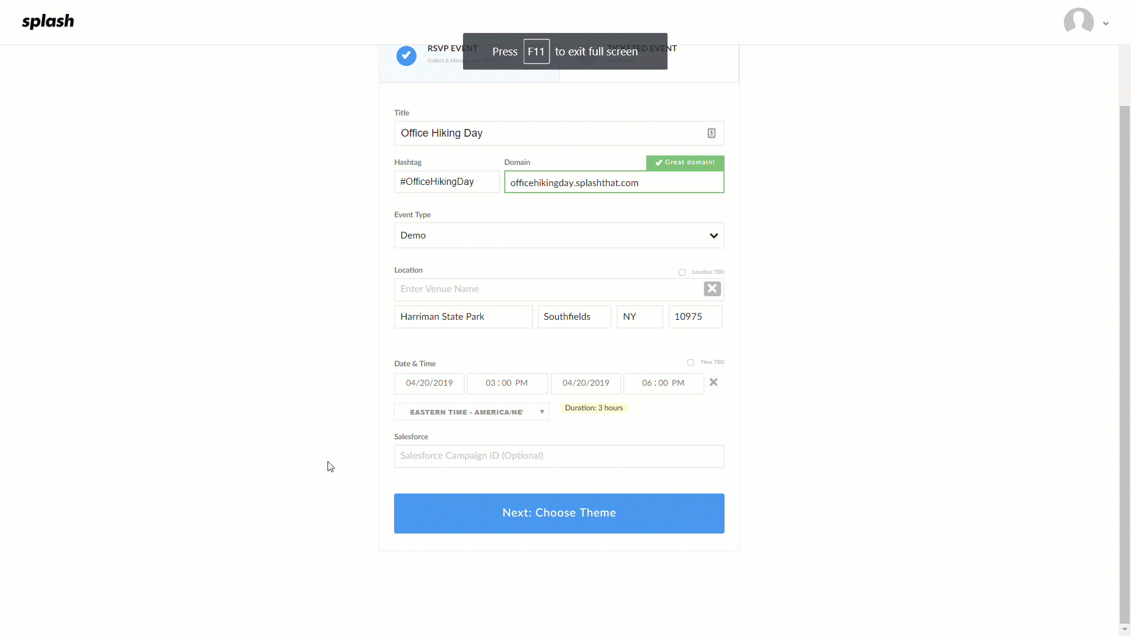Click Next: Choose Theme button
The width and height of the screenshot is (1131, 636).
pos(558,514)
